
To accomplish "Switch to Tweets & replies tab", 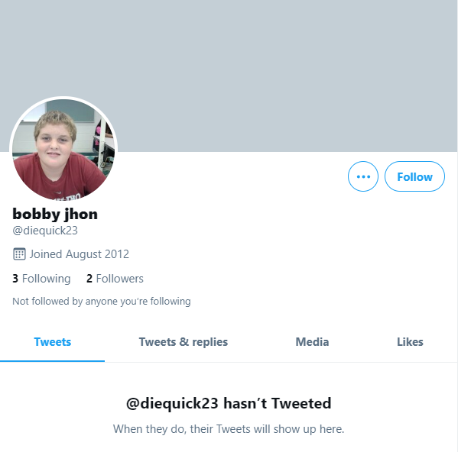I will click(184, 342).
